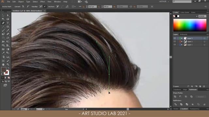This screenshot has height=117, width=209.
Task: Toggle visibility of Layer 3
Action: (x=175, y=38)
